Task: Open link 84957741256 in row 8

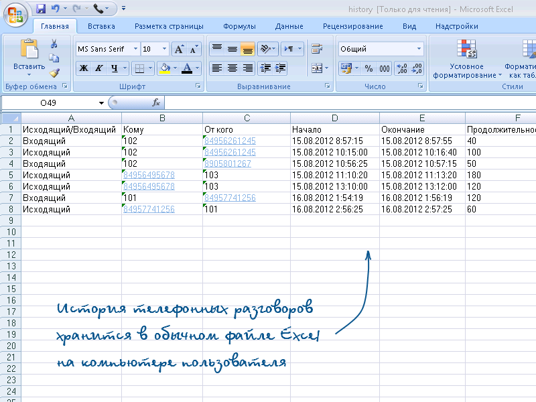Action: [x=149, y=209]
